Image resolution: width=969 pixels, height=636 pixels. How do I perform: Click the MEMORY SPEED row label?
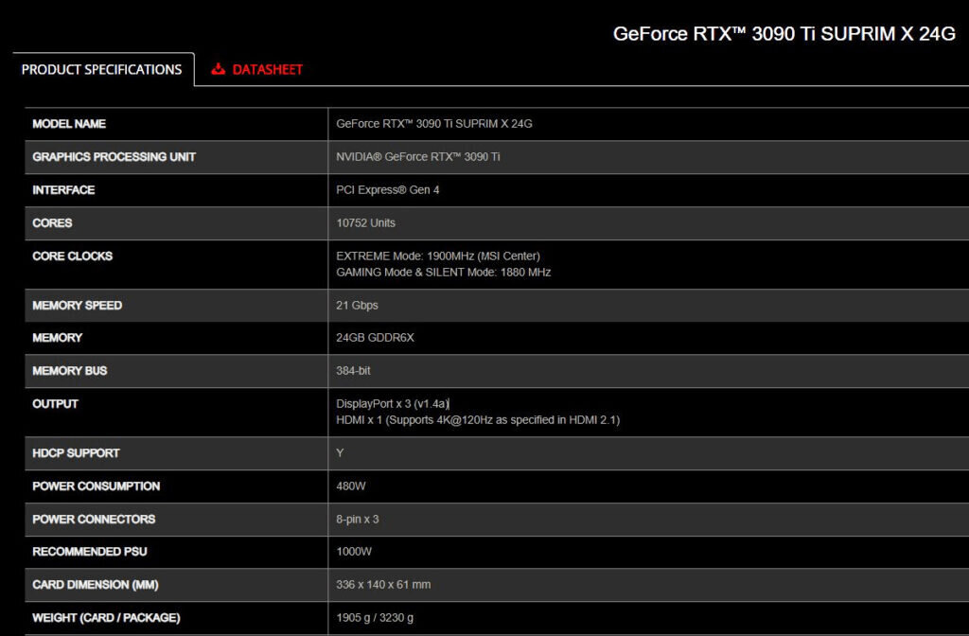pyautogui.click(x=78, y=306)
